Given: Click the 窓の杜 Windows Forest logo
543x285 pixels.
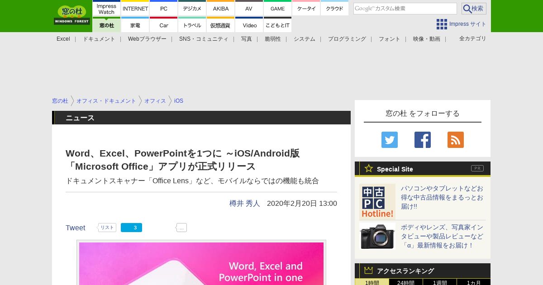Looking at the screenshot, I should pos(72,15).
